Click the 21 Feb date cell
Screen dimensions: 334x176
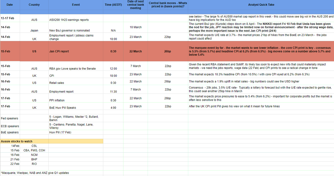10,159
